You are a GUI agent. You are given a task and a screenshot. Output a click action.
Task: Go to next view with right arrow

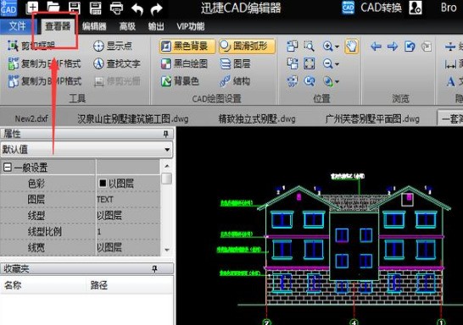point(393,47)
